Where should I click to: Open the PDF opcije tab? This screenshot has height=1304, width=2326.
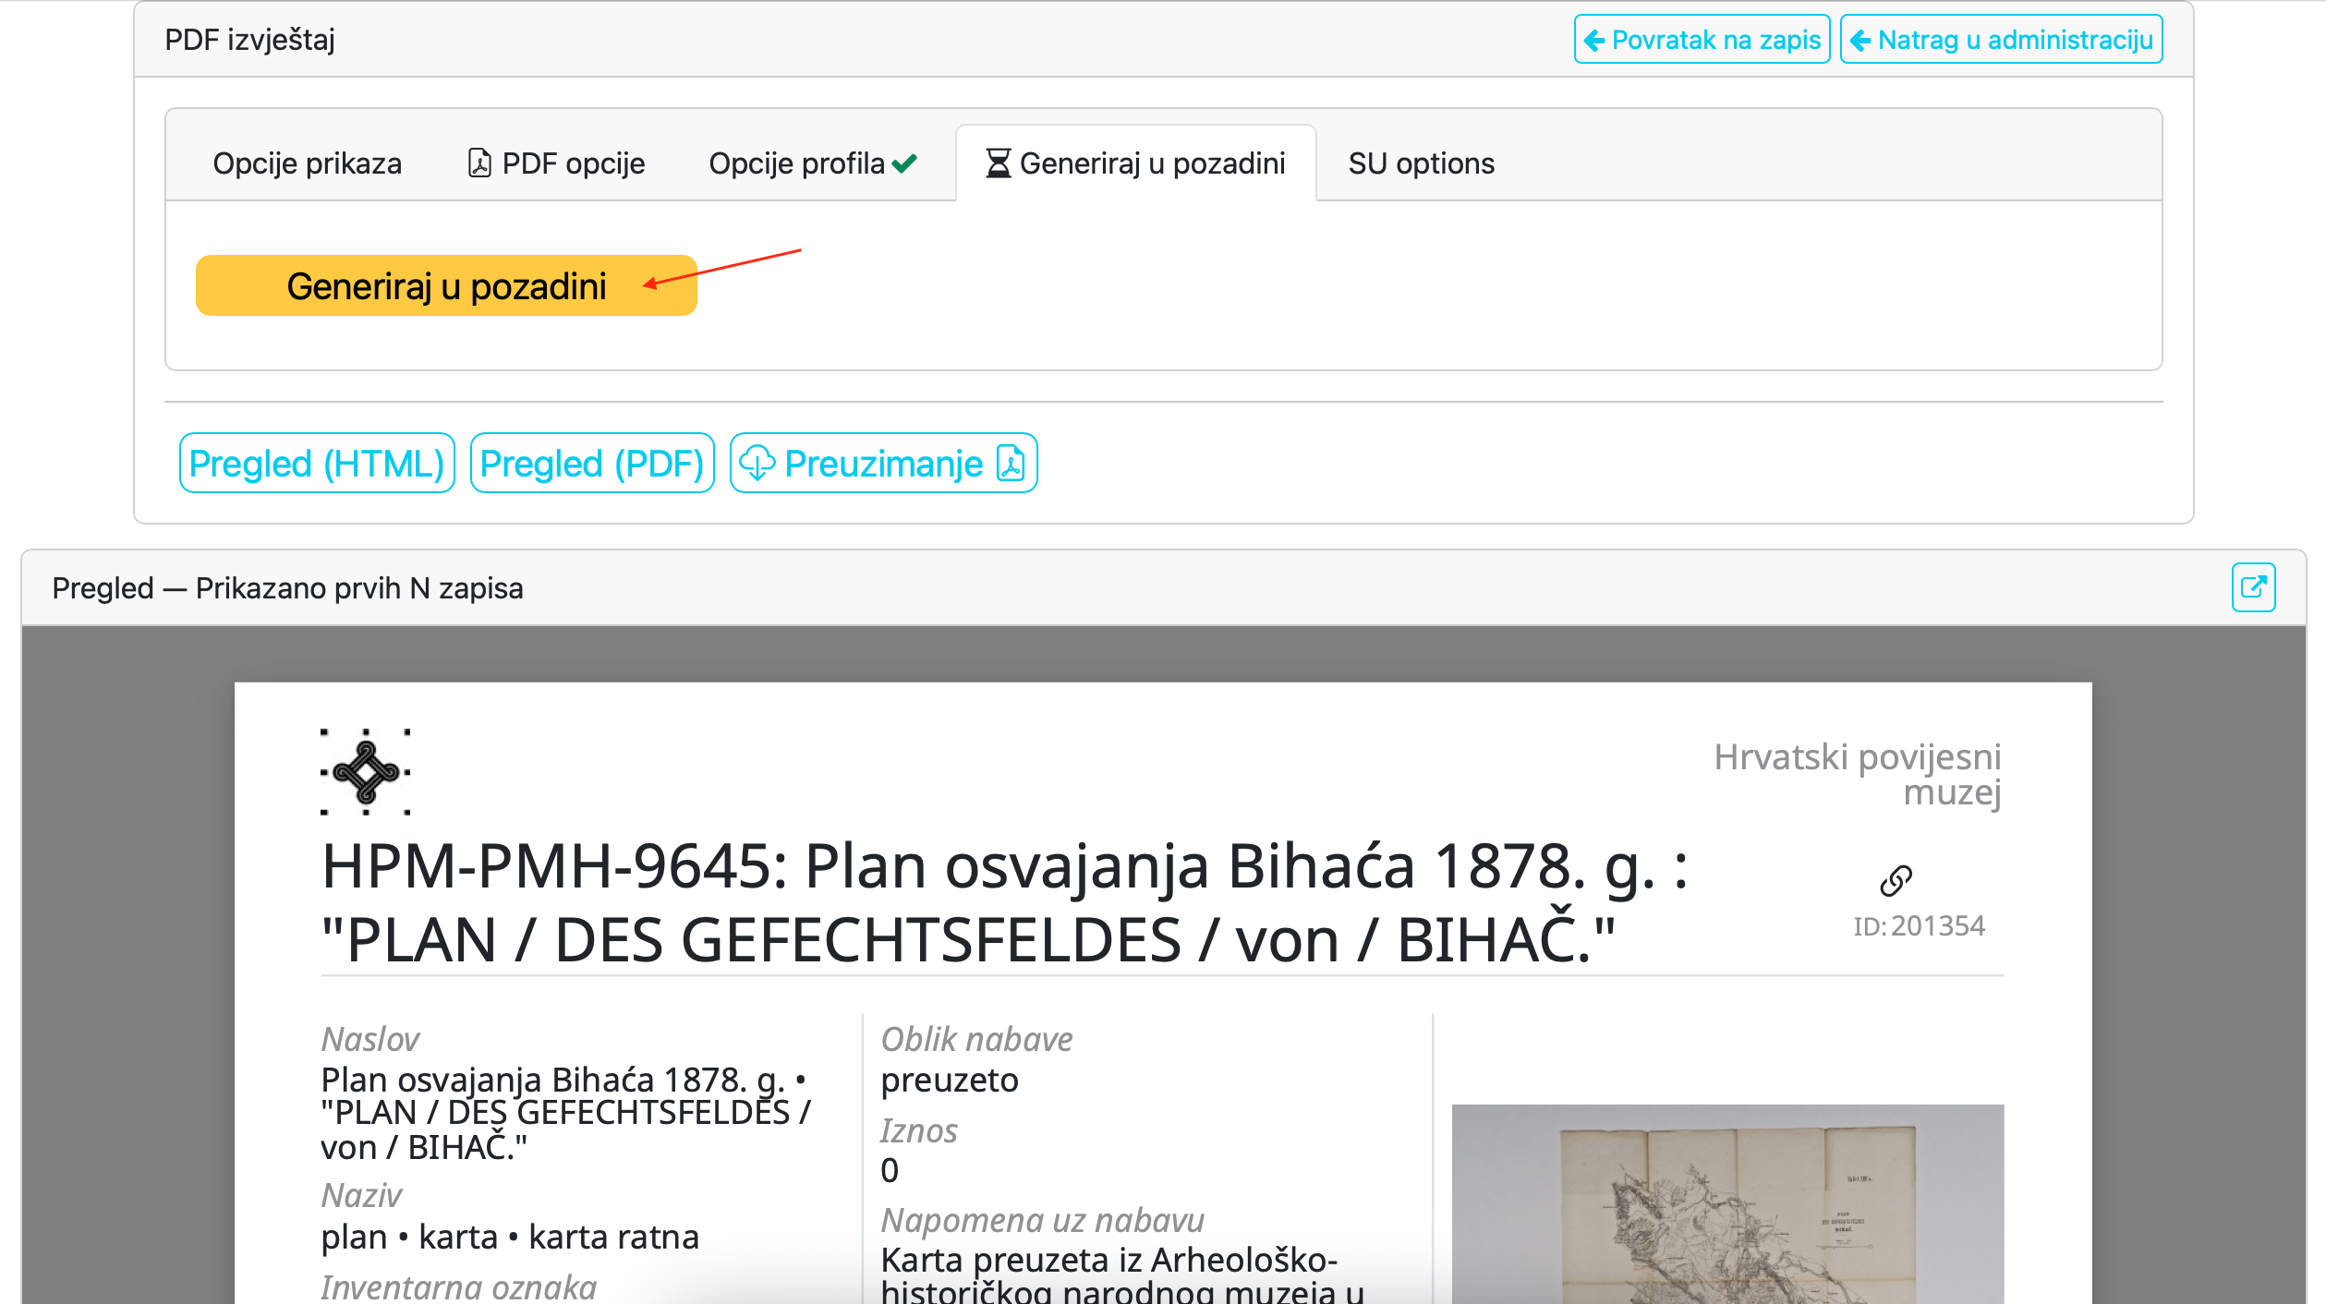[557, 163]
